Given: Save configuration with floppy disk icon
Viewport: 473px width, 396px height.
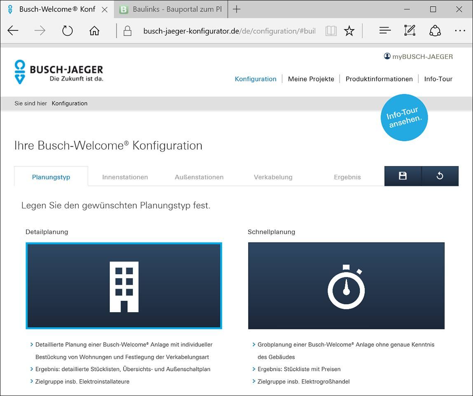Looking at the screenshot, I should tap(403, 176).
